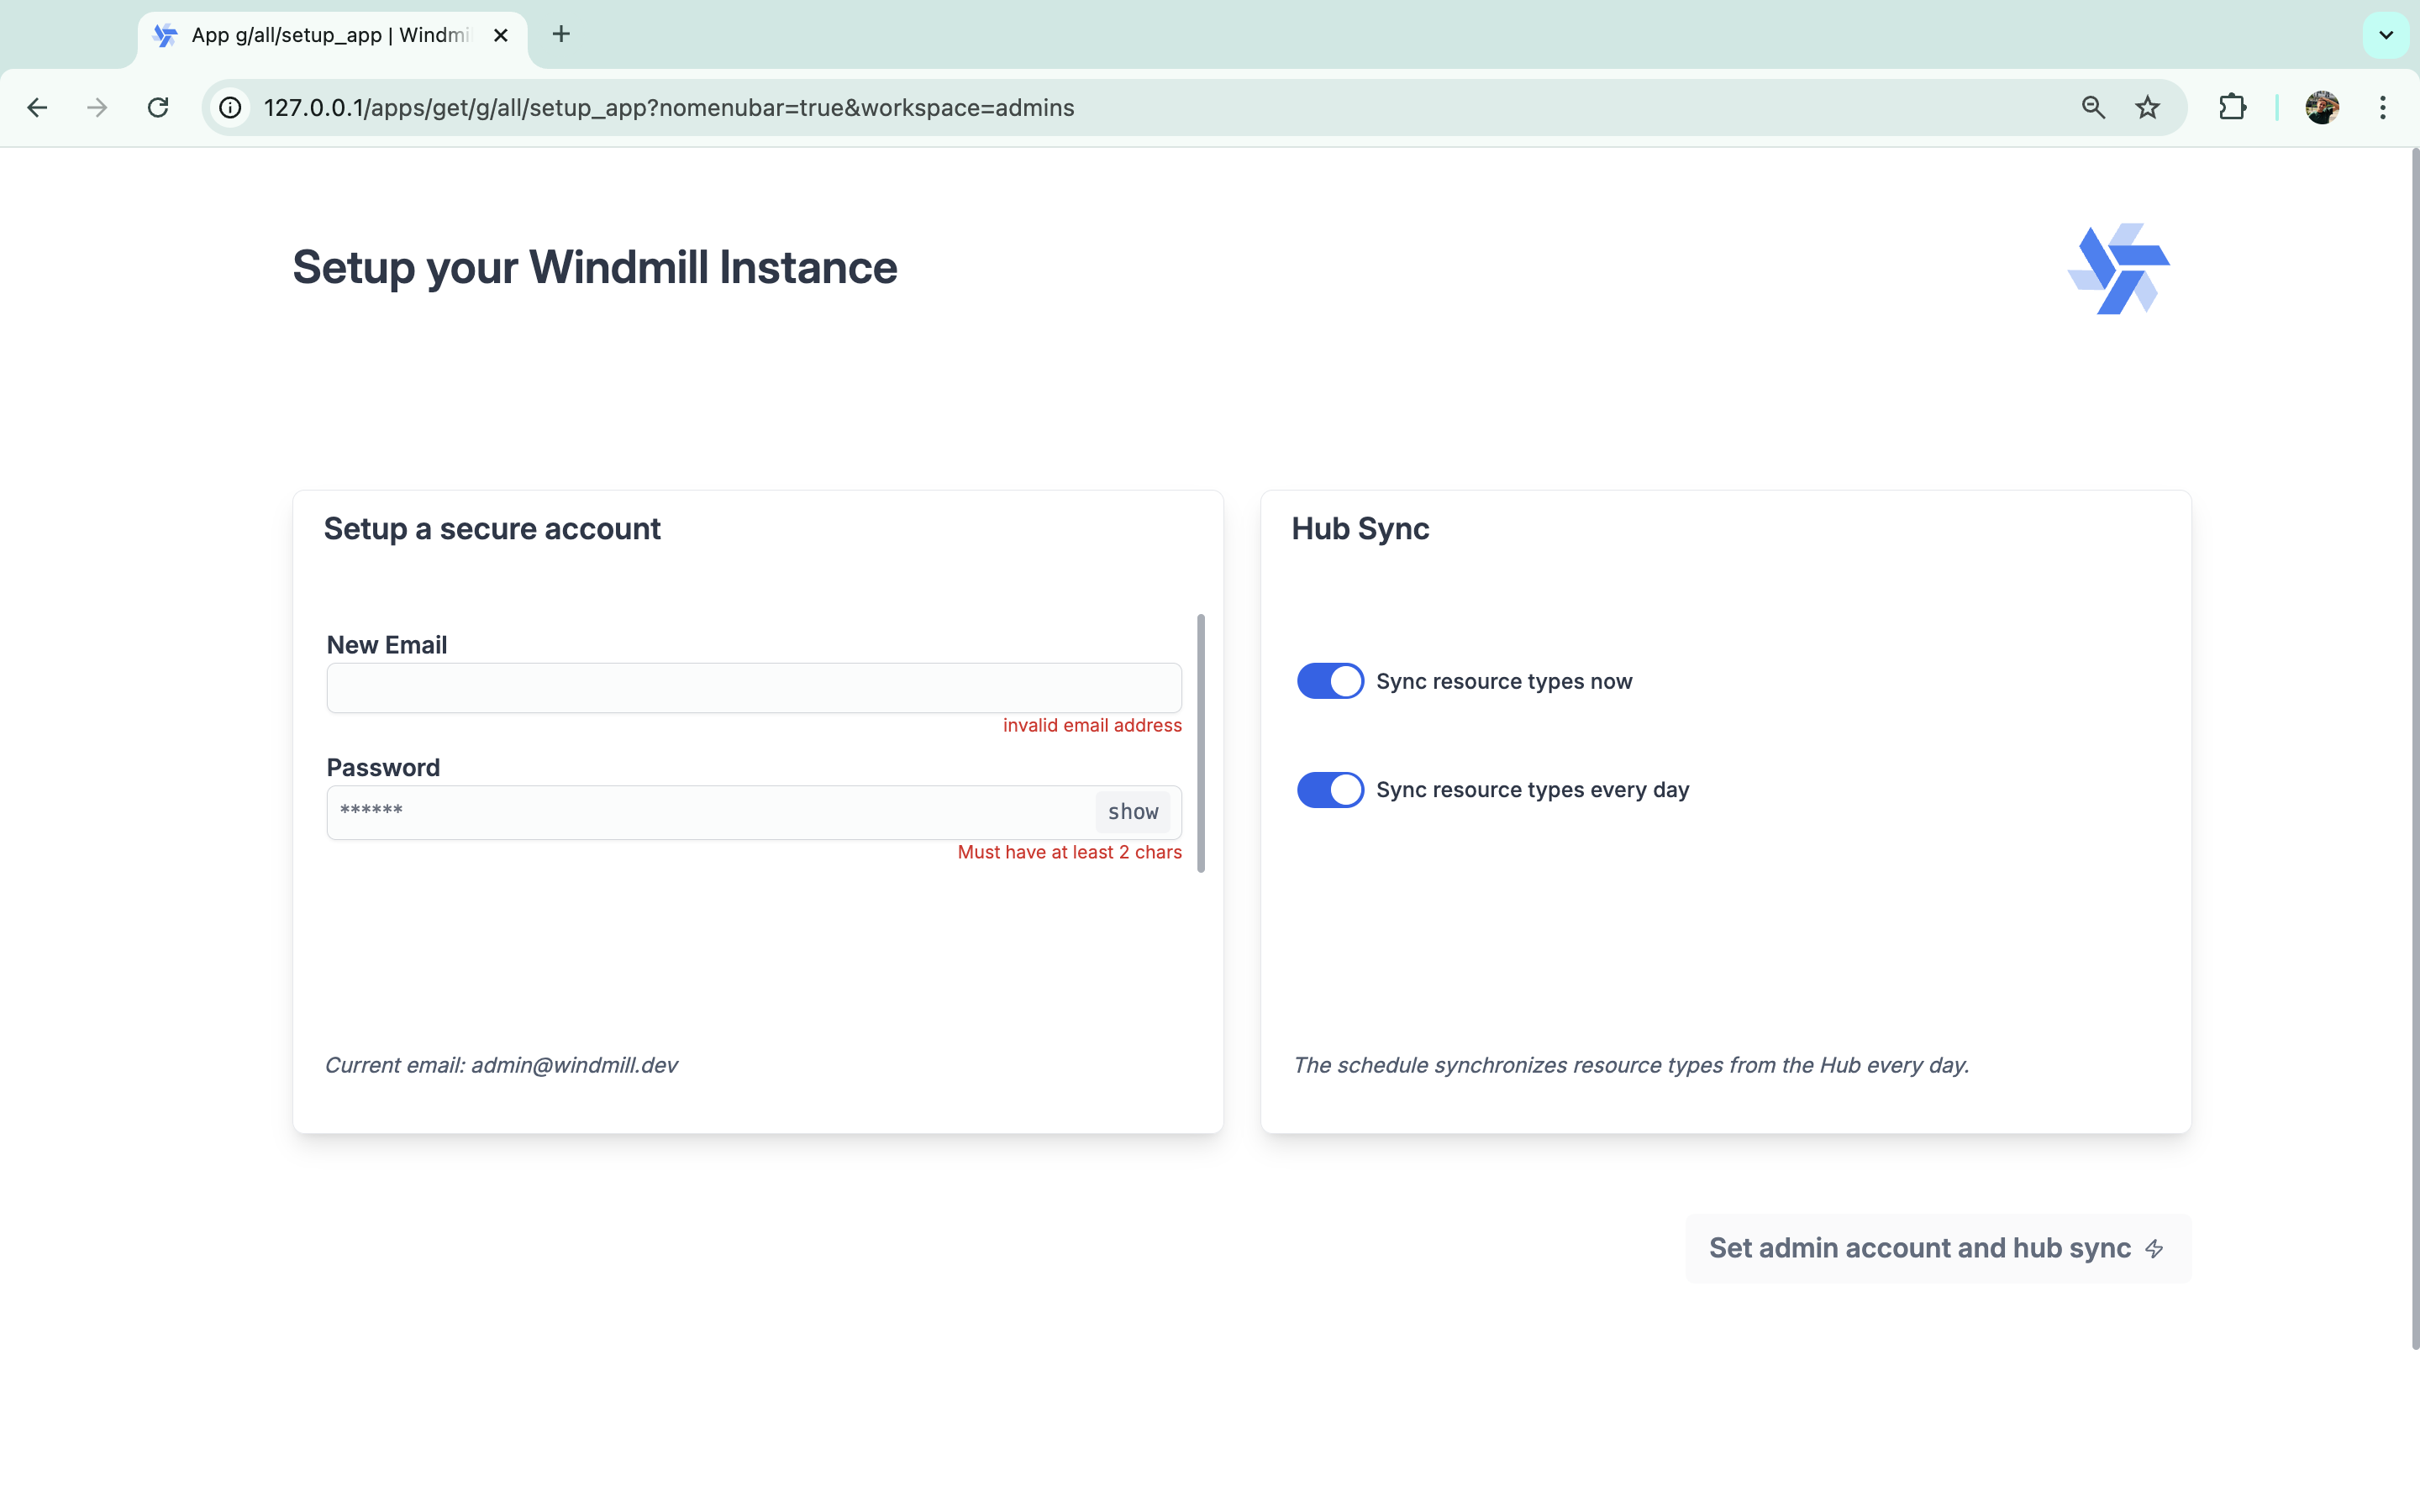This screenshot has height=1512, width=2420.
Task: Open the tab search chevron in top right corner
Action: [2385, 34]
